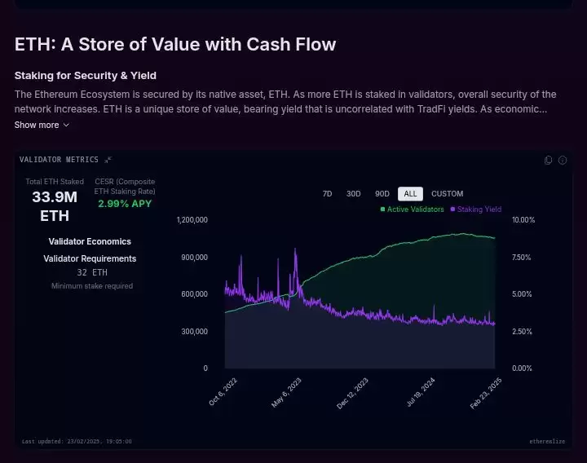This screenshot has height=463, width=587.
Task: Select the 30D time range
Action: [353, 194]
